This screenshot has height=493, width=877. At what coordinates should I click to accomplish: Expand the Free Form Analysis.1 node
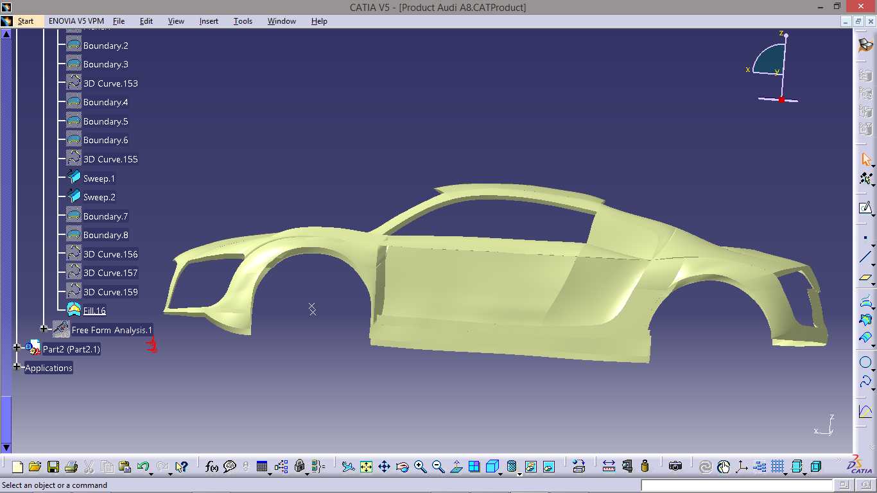point(44,329)
